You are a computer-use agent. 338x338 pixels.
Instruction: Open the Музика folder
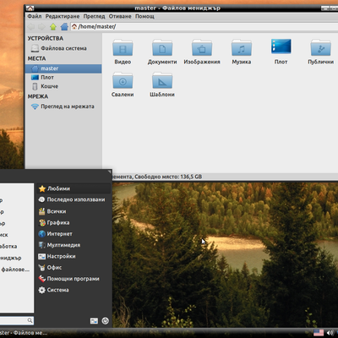[x=242, y=52]
